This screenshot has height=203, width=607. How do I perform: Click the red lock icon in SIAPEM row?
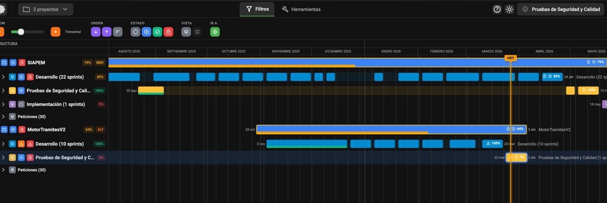coord(22,62)
